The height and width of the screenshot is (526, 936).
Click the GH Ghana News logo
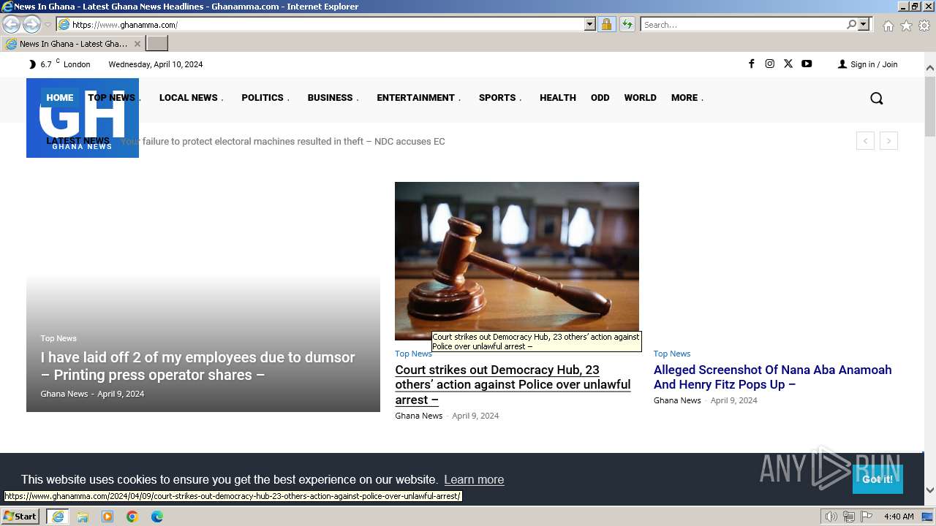(x=83, y=118)
